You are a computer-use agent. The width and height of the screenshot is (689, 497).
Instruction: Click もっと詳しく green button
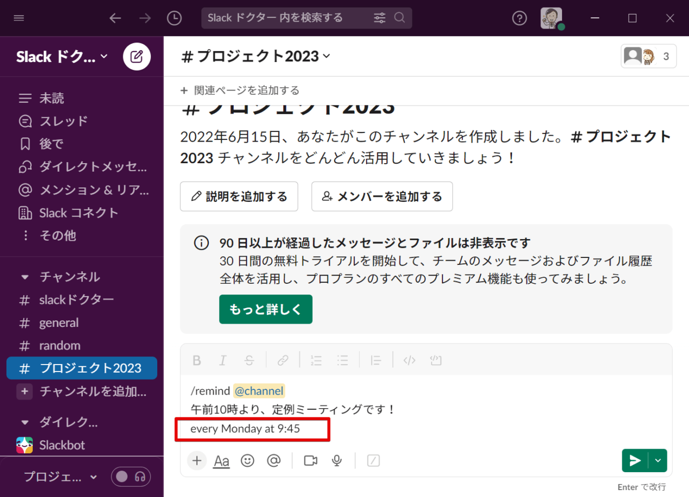click(x=265, y=309)
